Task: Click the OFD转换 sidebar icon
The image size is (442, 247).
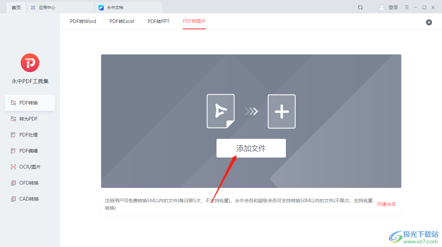Action: 13,183
